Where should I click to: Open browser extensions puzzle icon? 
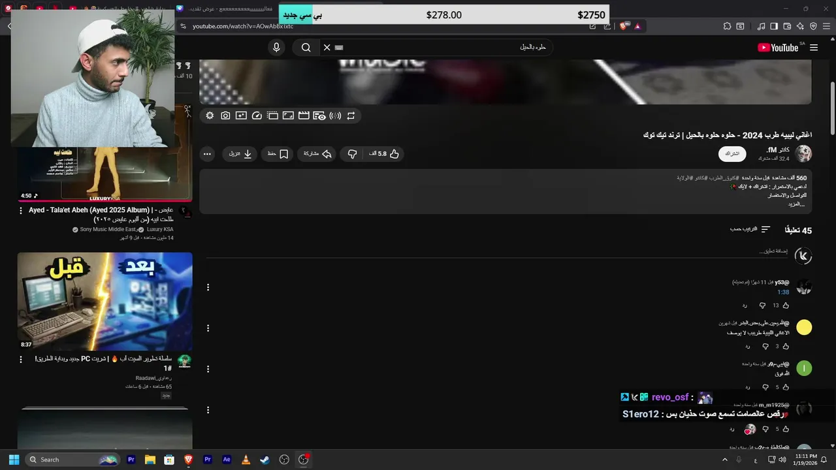coord(727,26)
